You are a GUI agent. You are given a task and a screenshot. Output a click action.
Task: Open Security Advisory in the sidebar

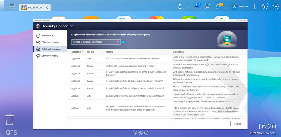(x=50, y=56)
